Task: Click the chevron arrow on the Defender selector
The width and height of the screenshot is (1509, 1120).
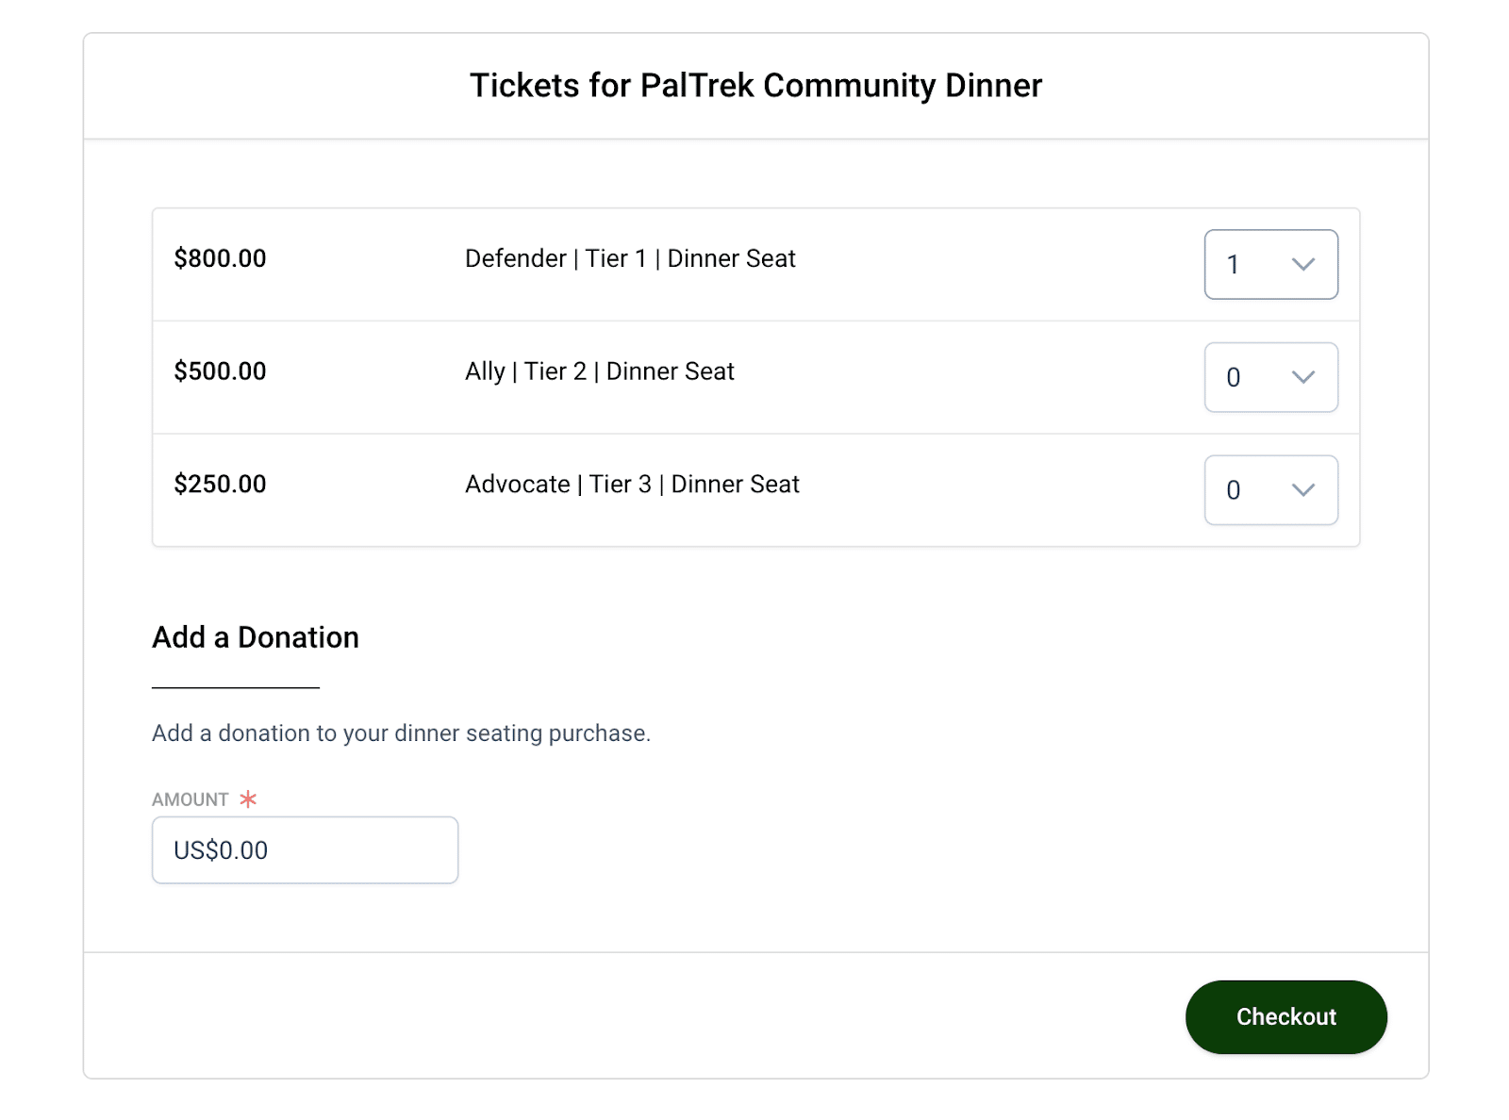Action: coord(1302,265)
